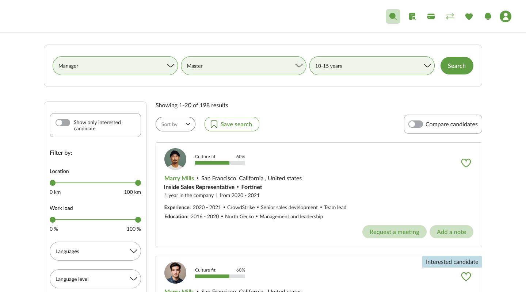Open the Sort by dropdown
526x292 pixels.
point(175,124)
